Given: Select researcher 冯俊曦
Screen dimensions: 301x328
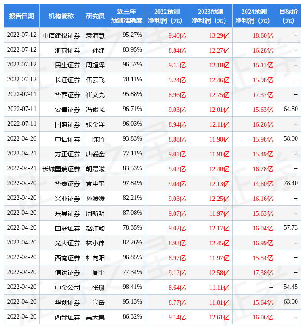Looking at the screenshot, I should [x=95, y=110].
